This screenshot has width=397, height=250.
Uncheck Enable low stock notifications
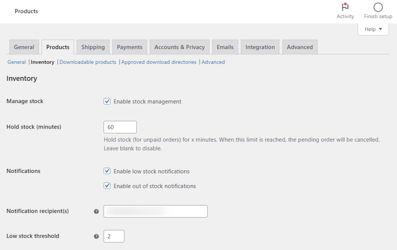107,171
